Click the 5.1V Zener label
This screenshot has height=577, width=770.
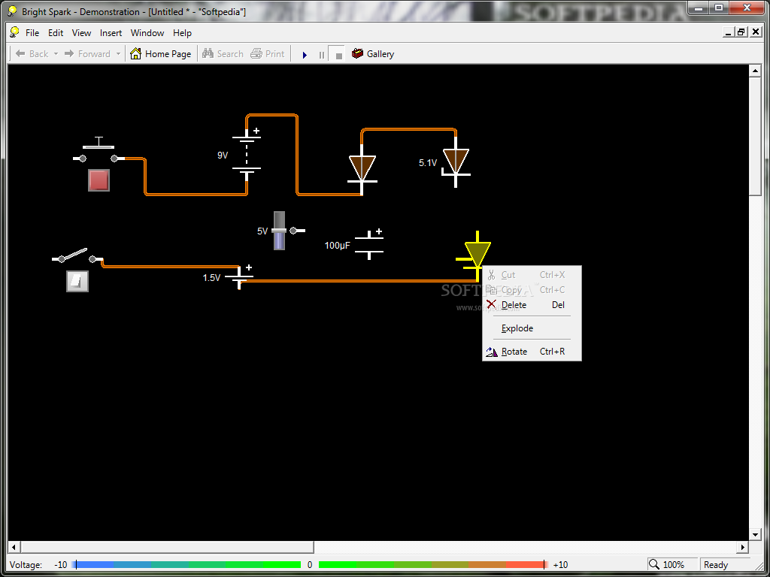coord(428,162)
